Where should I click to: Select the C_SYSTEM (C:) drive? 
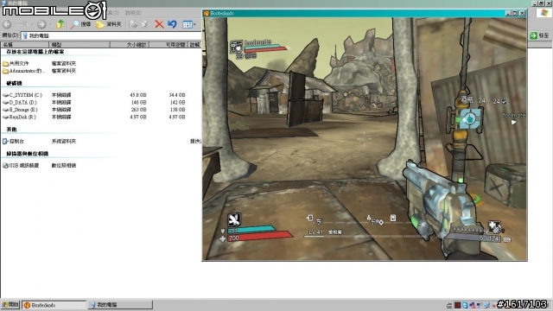pyautogui.click(x=22, y=95)
